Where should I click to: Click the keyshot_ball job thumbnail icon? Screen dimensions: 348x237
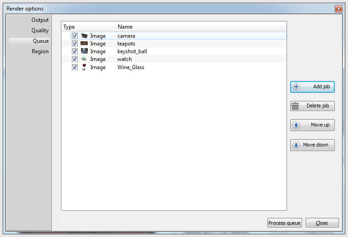point(84,51)
